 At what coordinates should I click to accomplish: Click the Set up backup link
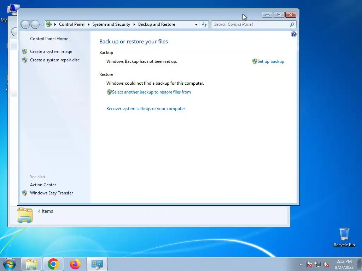click(x=271, y=61)
